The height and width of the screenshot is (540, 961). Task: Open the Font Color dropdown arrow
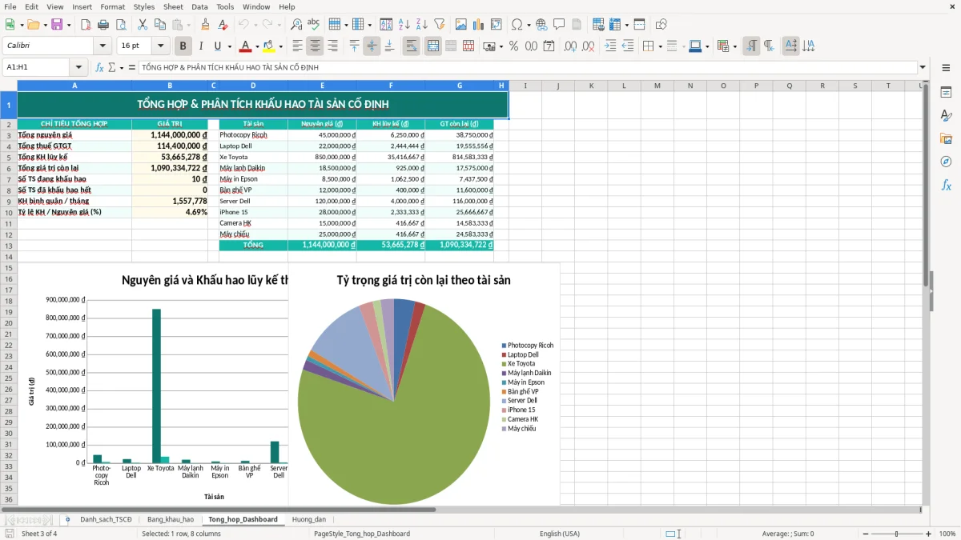[x=257, y=46]
